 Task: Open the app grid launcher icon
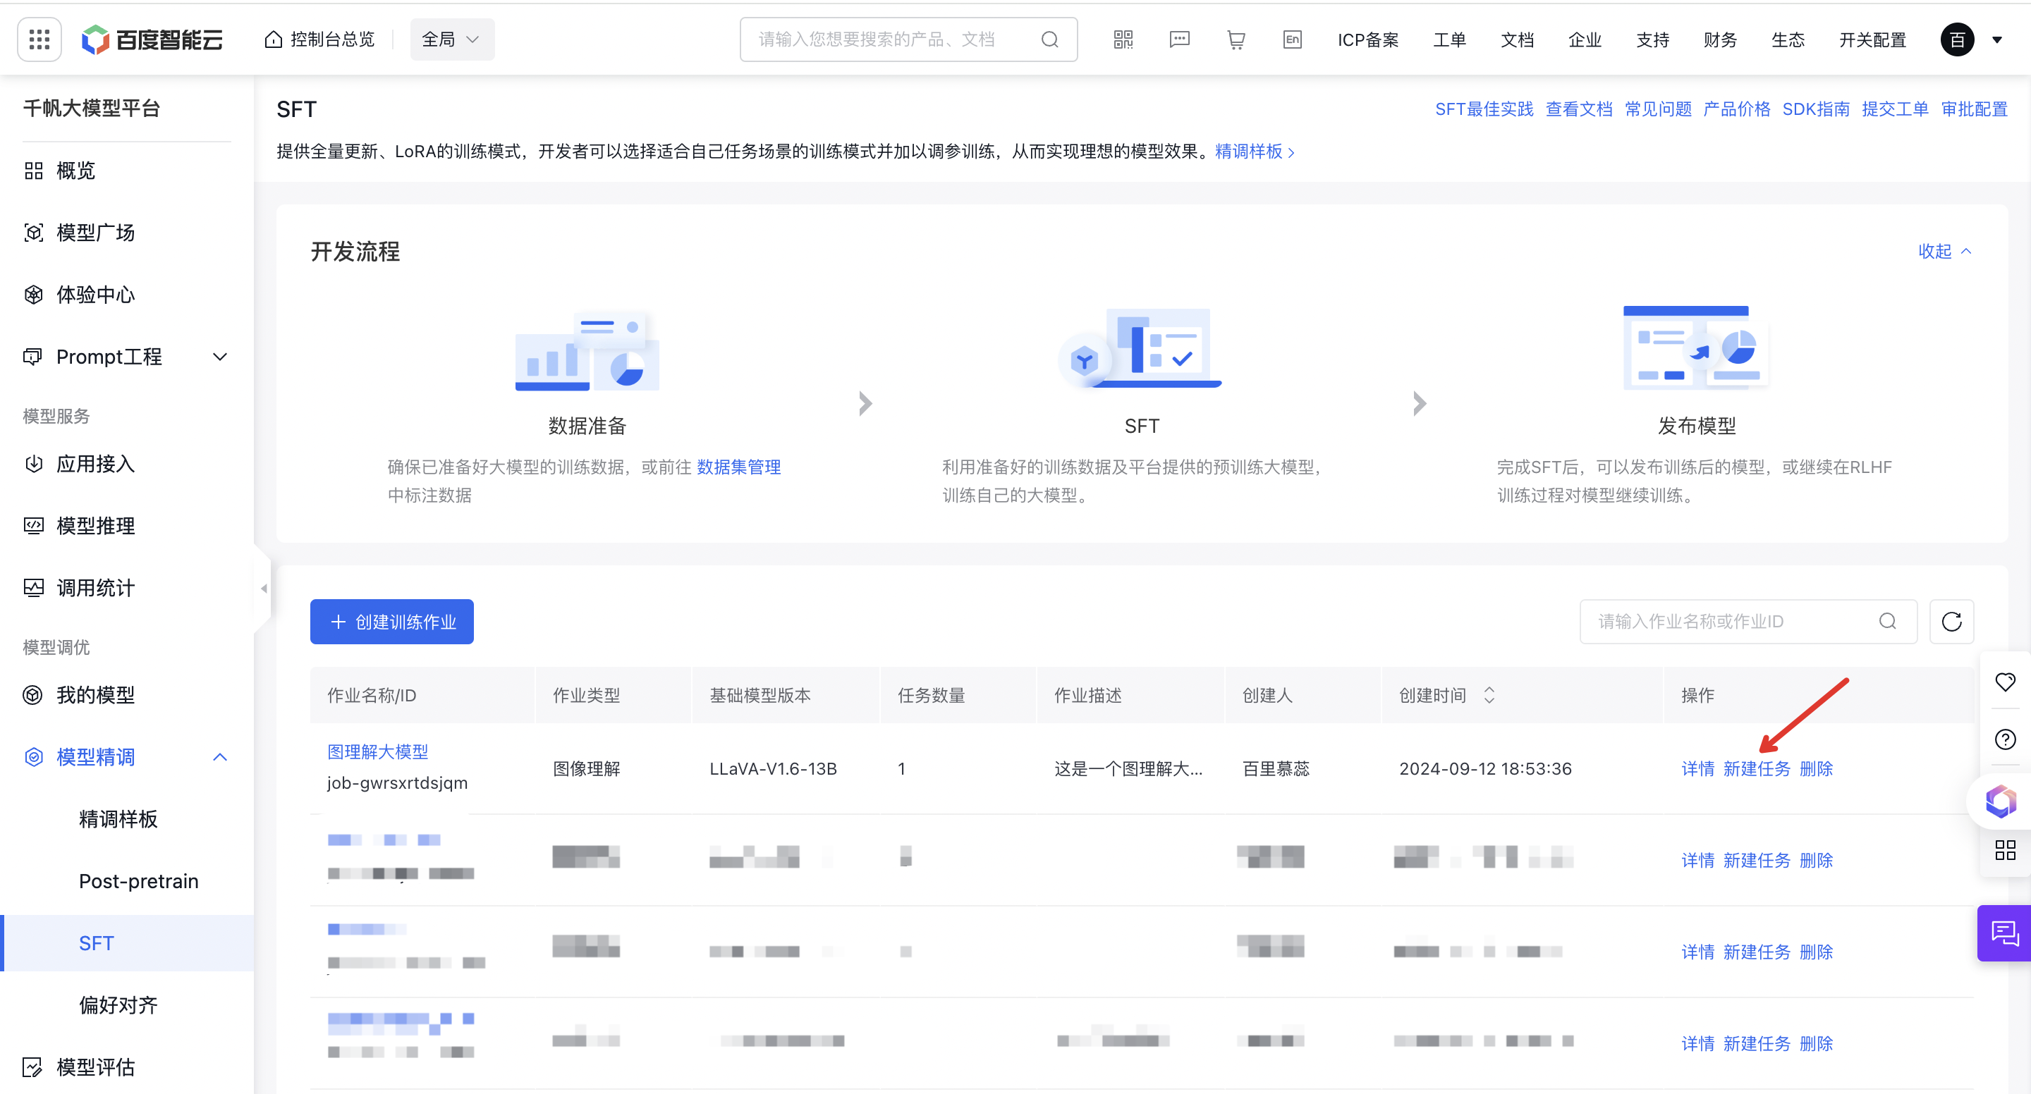39,39
